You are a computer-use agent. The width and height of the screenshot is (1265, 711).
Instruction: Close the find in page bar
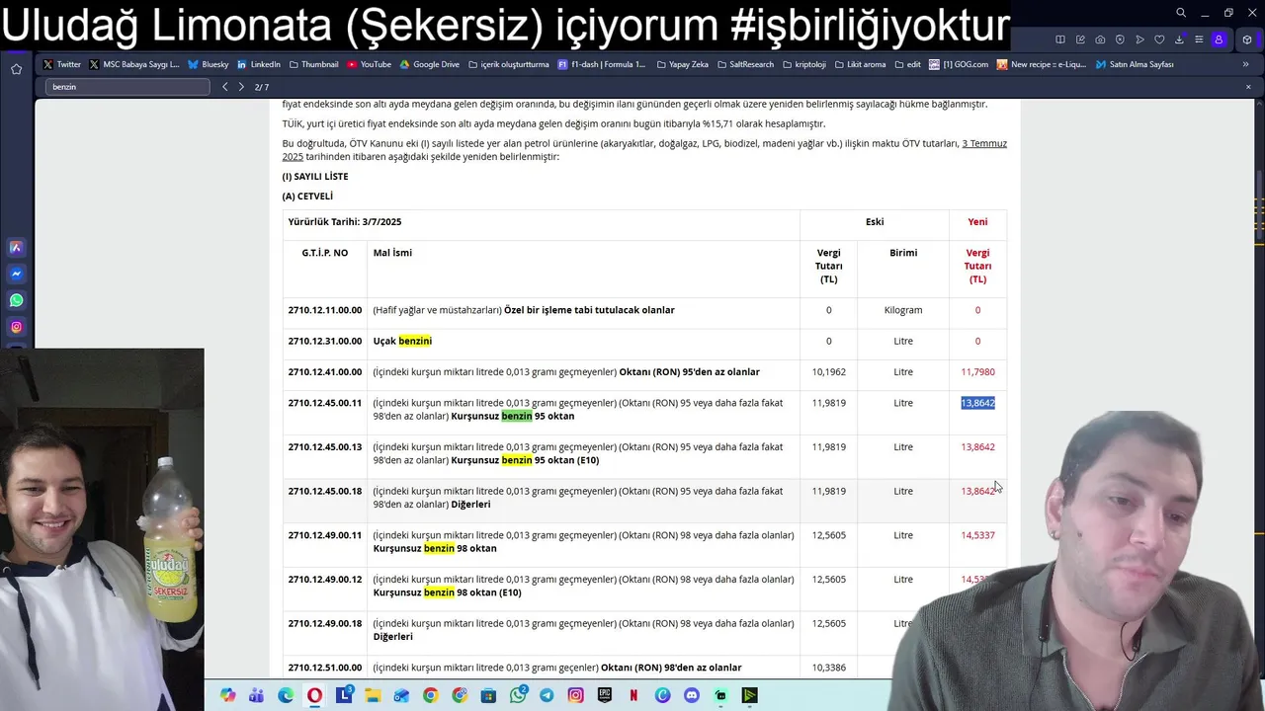[x=1248, y=87]
